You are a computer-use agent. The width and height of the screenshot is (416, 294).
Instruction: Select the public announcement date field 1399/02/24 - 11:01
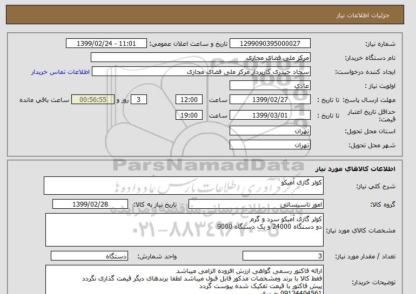[106, 44]
